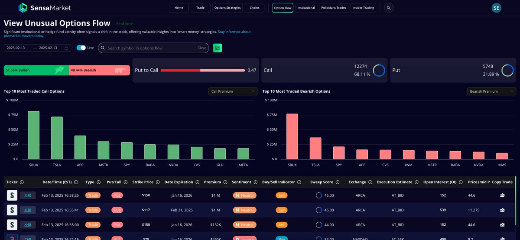Click info icon next to Sweep Score
520x240 pixels.
tap(338, 182)
